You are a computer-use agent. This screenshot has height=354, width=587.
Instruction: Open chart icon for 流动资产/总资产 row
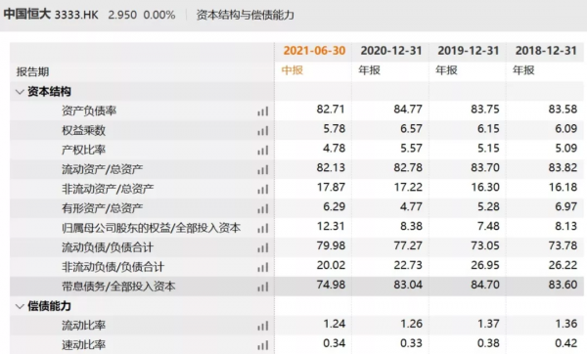[x=263, y=170]
